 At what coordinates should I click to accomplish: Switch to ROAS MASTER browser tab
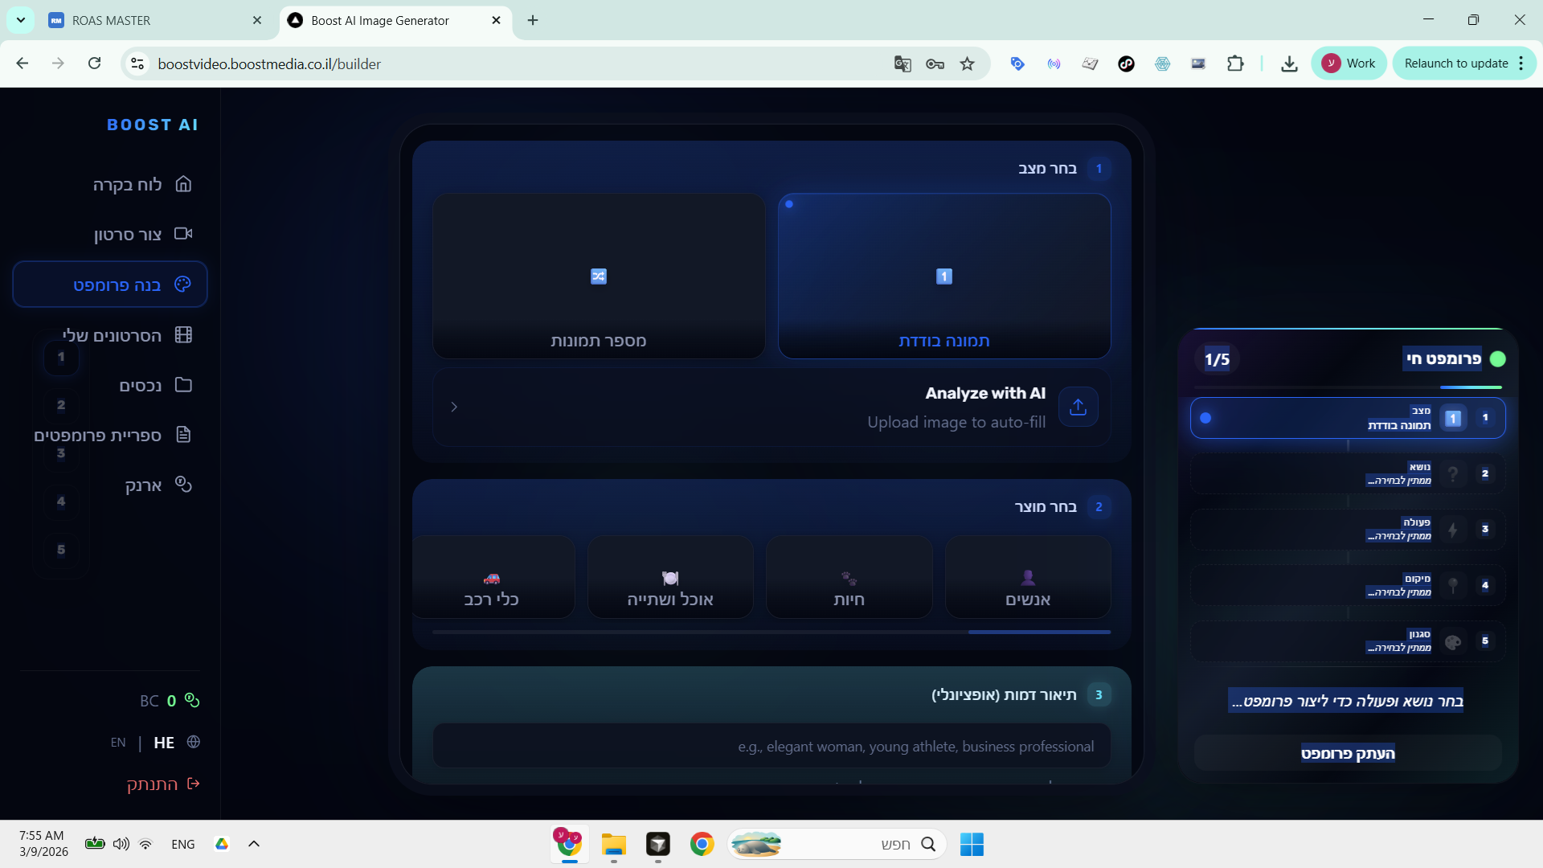tap(111, 20)
